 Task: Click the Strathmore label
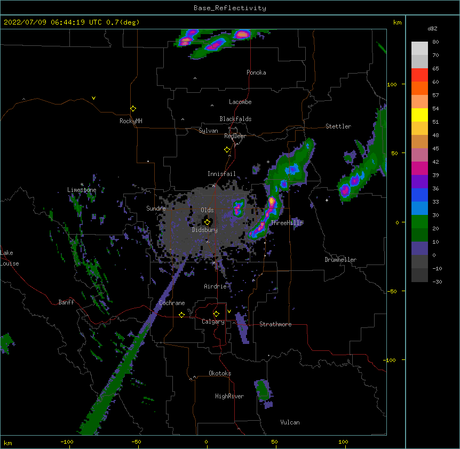click(x=275, y=324)
